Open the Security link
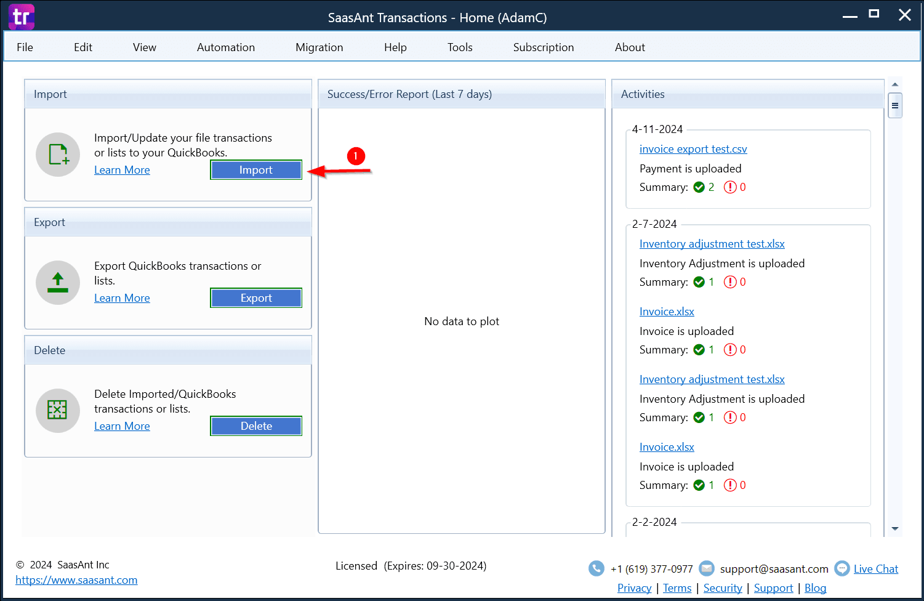The width and height of the screenshot is (924, 601). click(723, 588)
